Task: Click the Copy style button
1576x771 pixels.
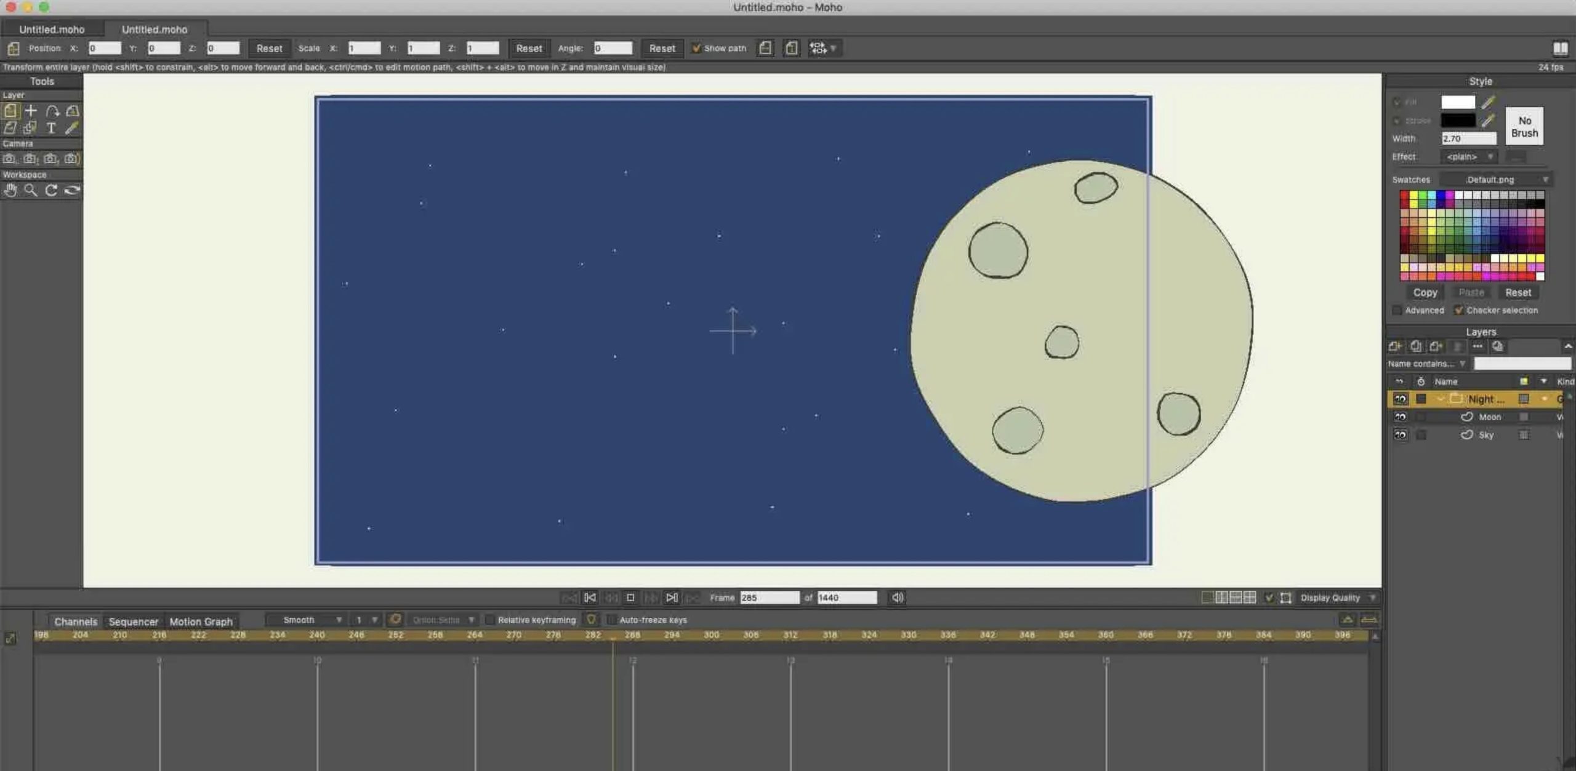Action: point(1425,293)
